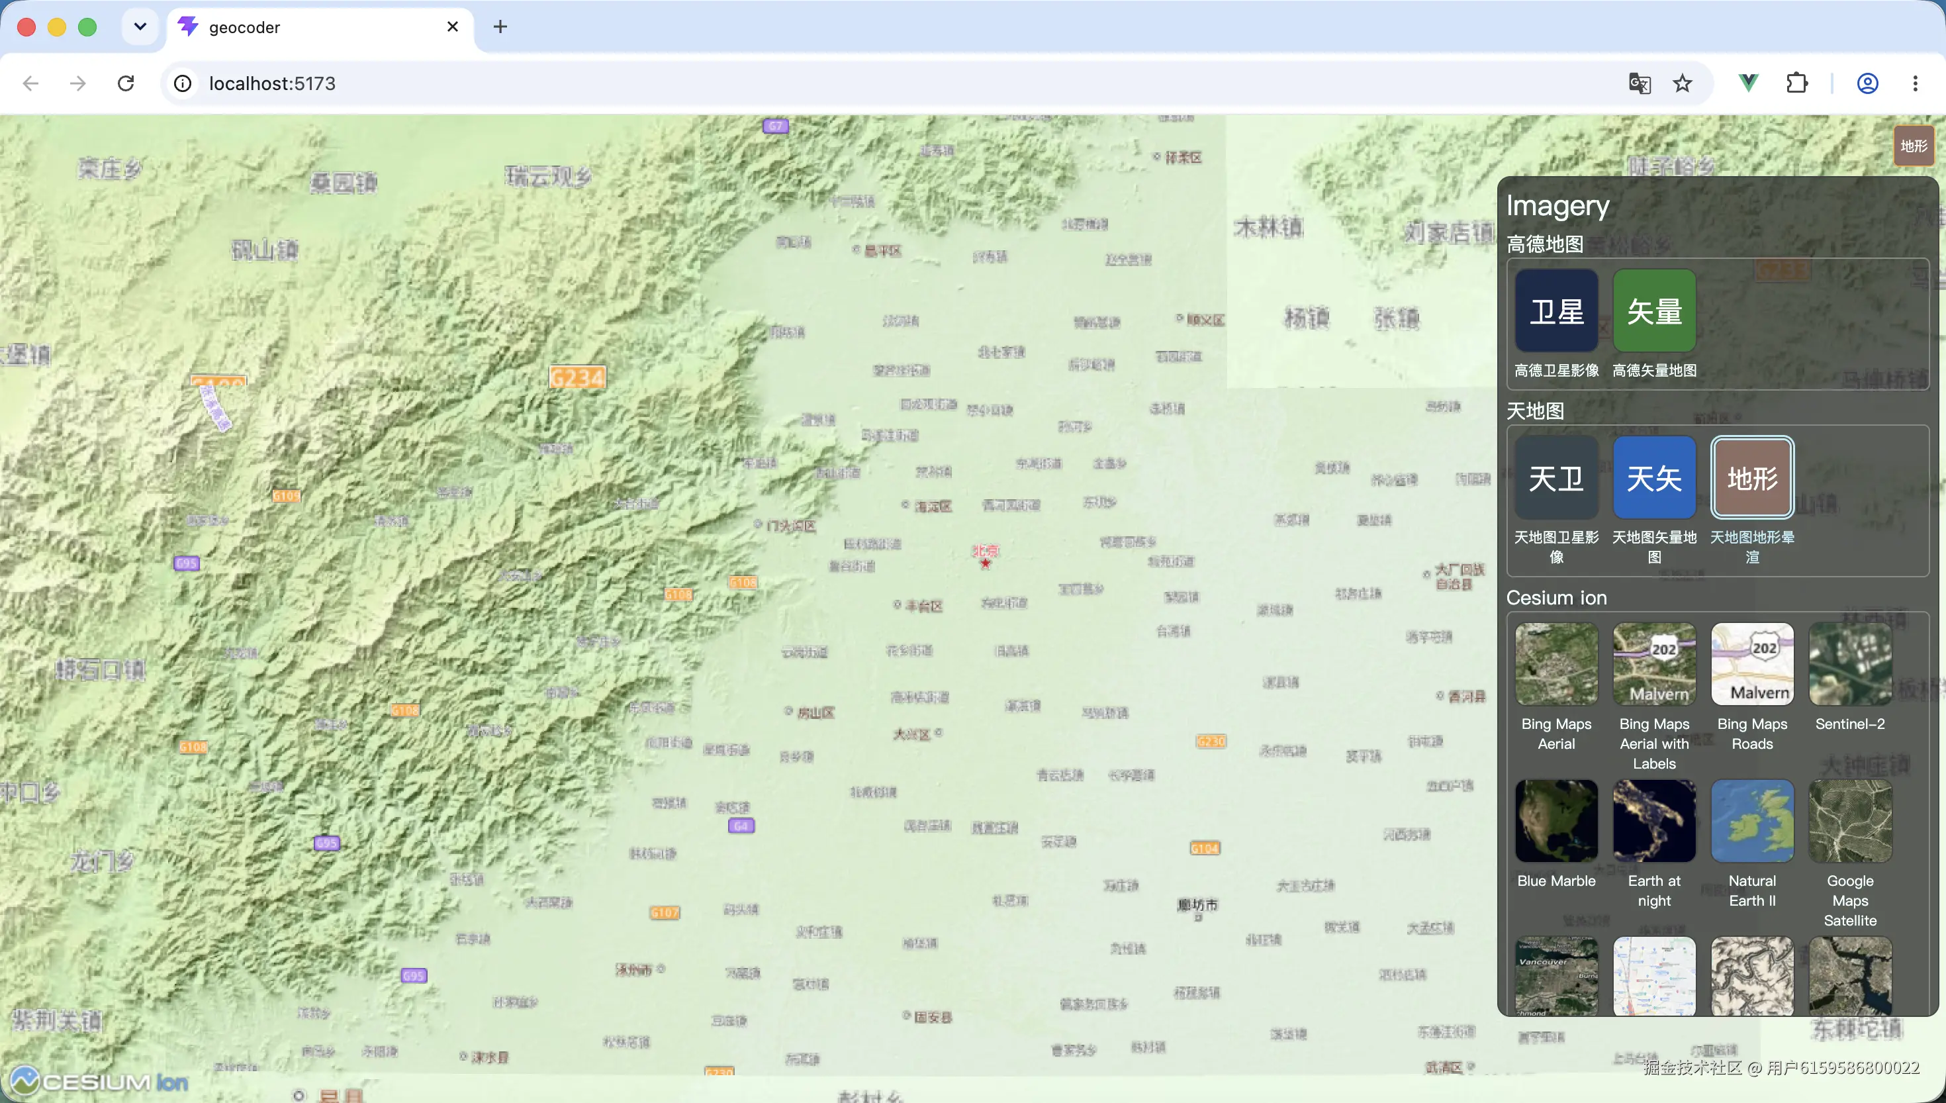Click the 北京 label on the map
This screenshot has width=1946, height=1103.
point(985,551)
